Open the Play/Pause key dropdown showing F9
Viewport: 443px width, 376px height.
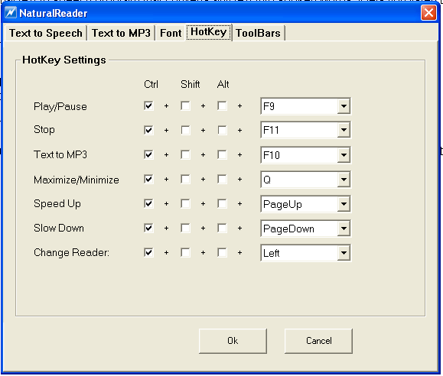click(344, 106)
